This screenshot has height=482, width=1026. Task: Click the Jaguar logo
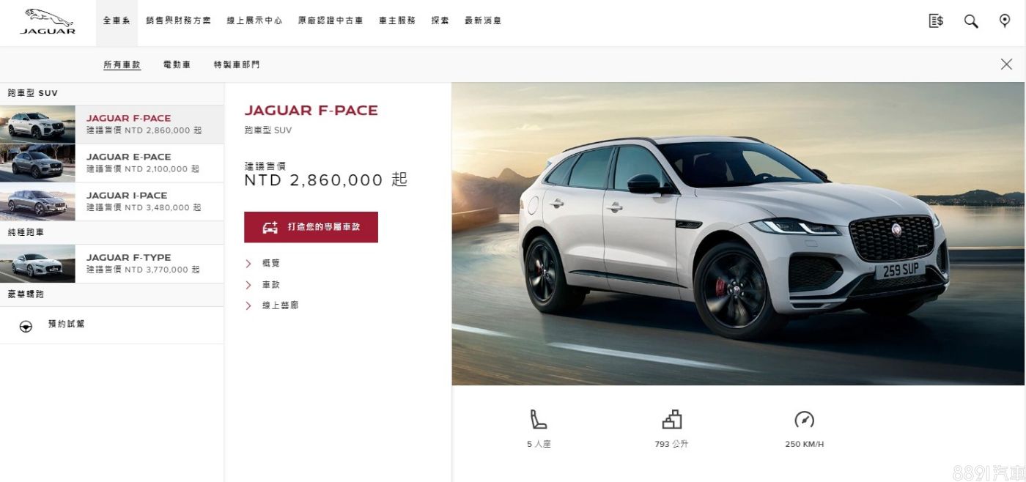point(48,21)
